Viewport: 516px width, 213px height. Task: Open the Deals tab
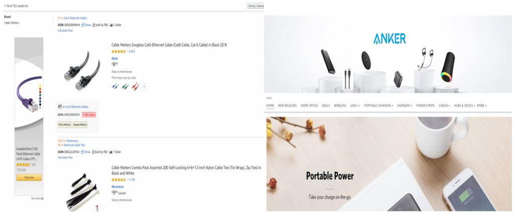click(x=326, y=106)
